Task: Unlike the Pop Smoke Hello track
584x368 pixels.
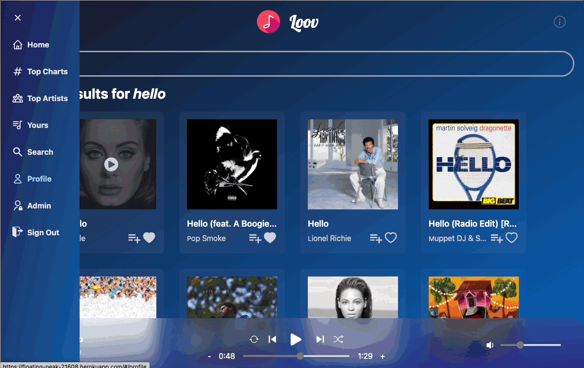Action: pos(270,238)
